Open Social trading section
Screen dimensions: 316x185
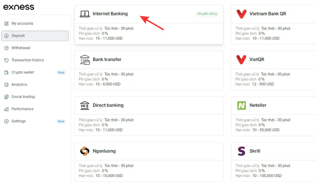coord(23,97)
